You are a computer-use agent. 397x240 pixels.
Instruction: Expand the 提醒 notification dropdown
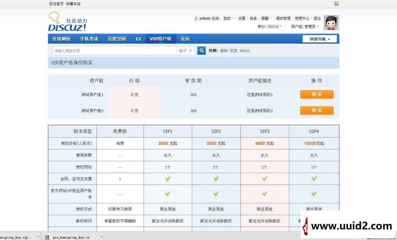click(x=265, y=18)
